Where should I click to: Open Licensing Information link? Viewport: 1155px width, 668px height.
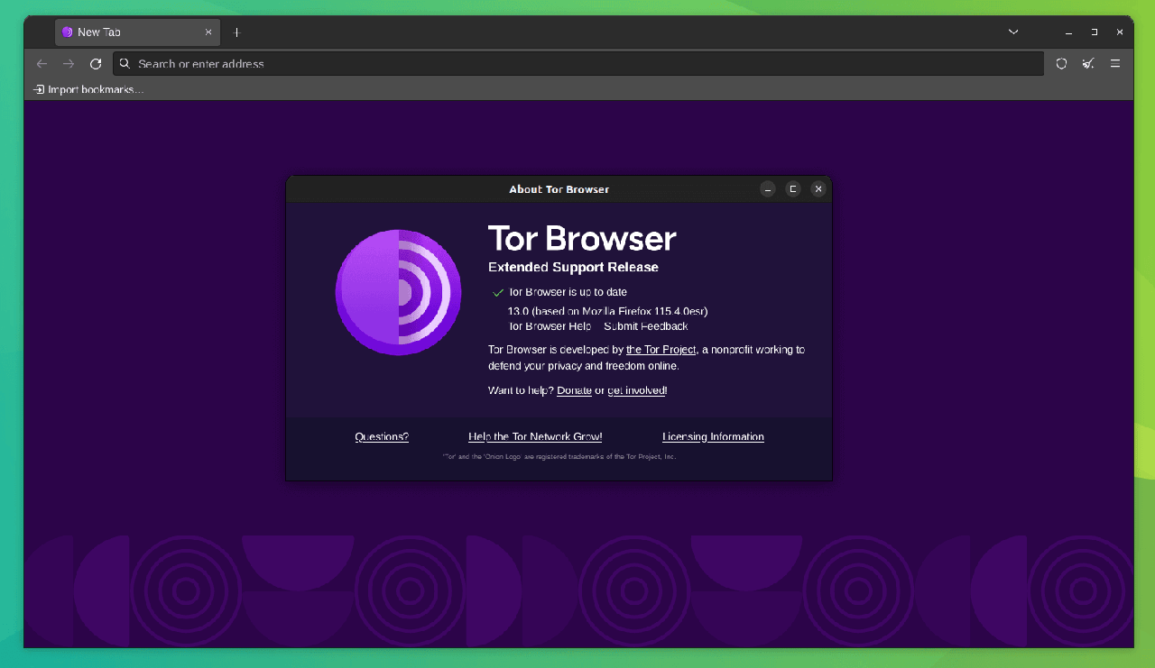coord(713,437)
